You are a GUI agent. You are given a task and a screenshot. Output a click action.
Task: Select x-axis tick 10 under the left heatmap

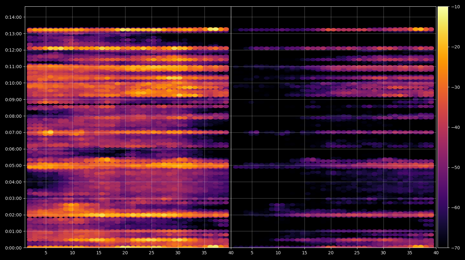[72, 253]
